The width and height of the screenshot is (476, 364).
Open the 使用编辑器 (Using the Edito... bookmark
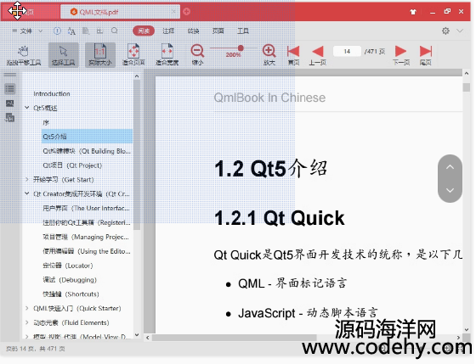click(87, 251)
